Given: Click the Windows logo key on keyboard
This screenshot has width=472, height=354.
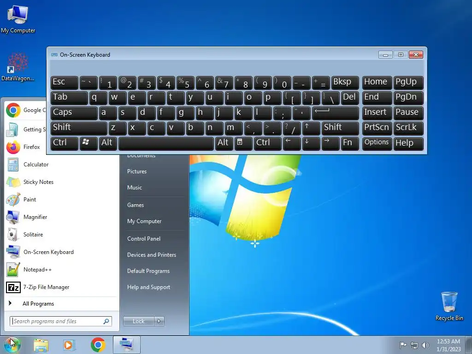Looking at the screenshot, I should (88, 143).
